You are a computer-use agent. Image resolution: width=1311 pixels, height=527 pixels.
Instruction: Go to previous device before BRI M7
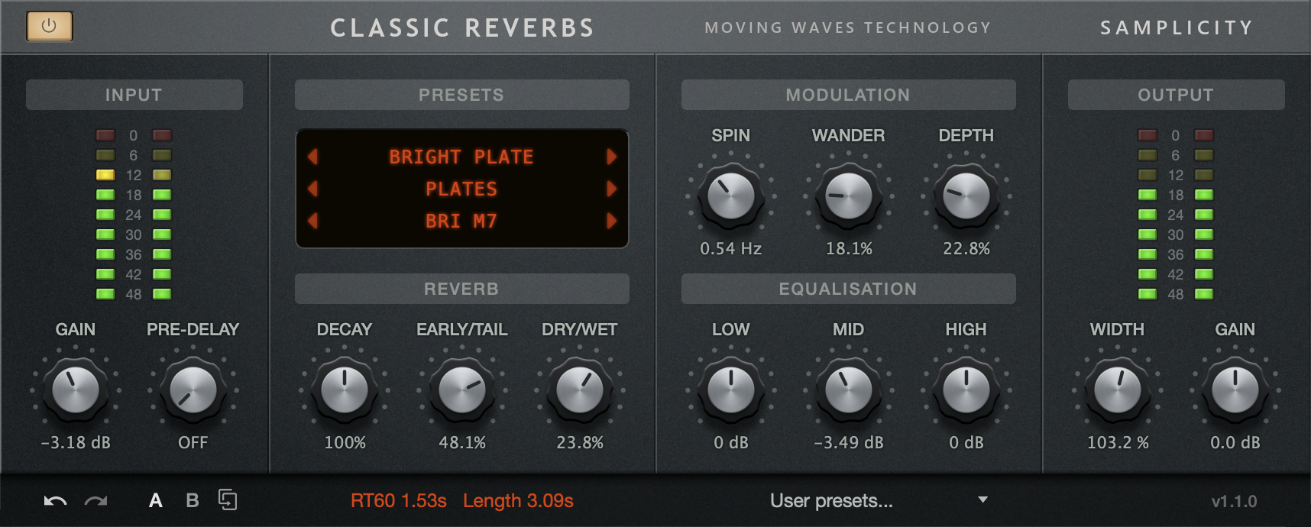tap(312, 221)
